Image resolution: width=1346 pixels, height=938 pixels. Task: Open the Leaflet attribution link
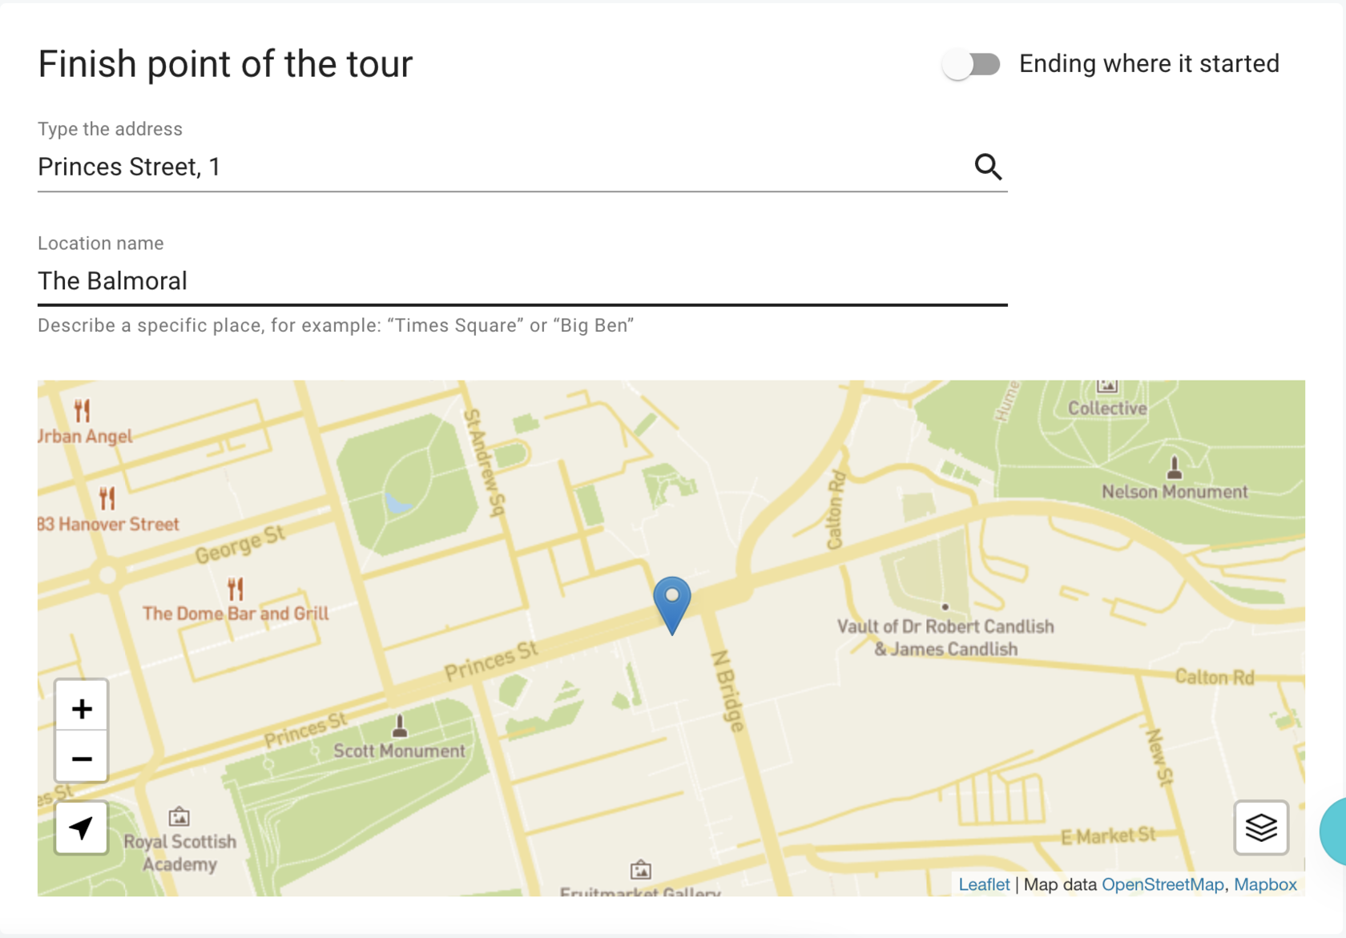pyautogui.click(x=984, y=884)
